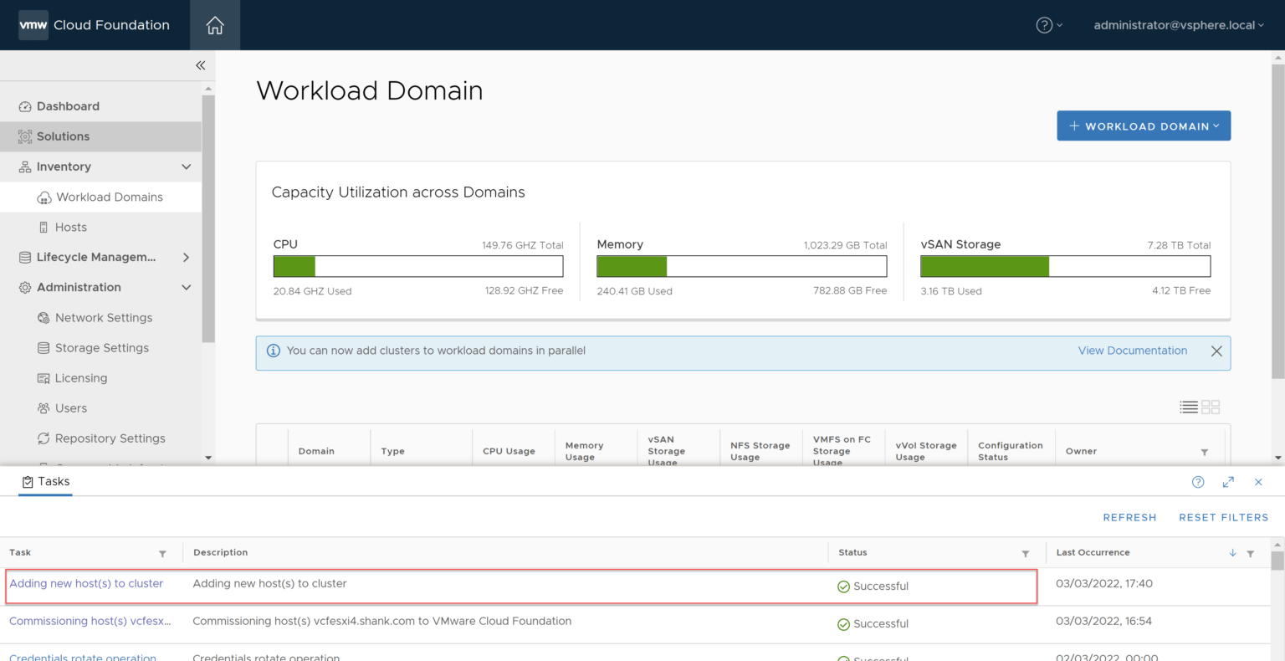The width and height of the screenshot is (1285, 661).
Task: Switch to card grid view icon
Action: [1211, 407]
